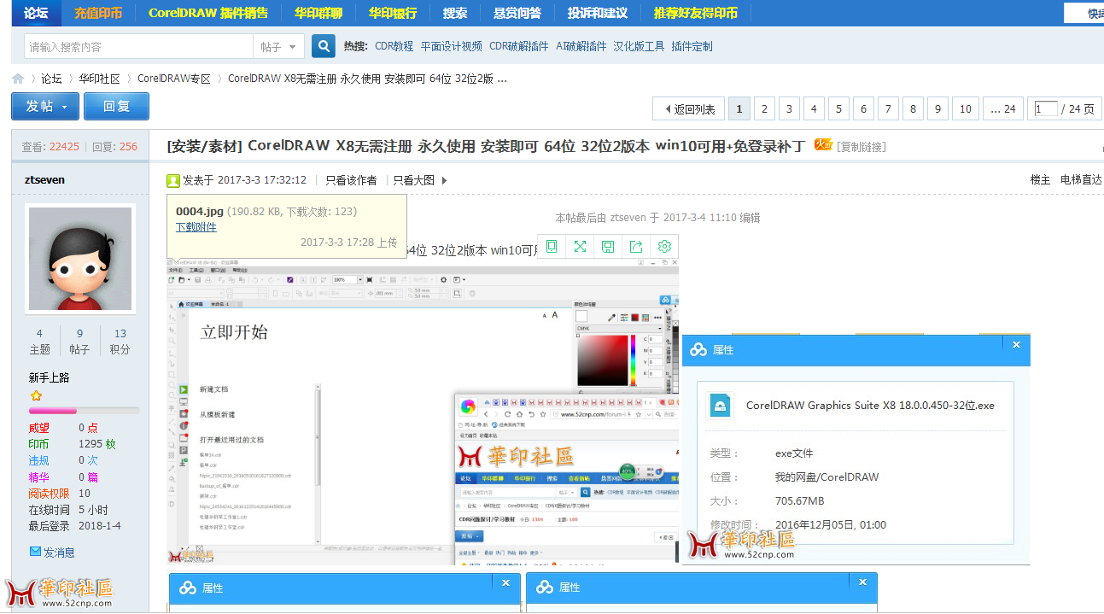This screenshot has height=614, width=1104.
Task: Click the blue search magnifier button
Action: (x=324, y=46)
